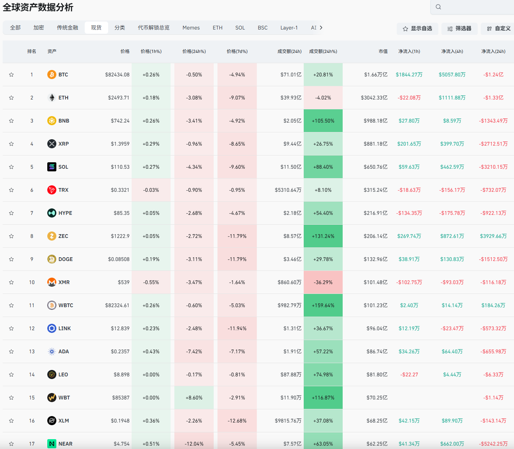This screenshot has width=514, height=449.
Task: Sort by 市值 column header
Action: [x=383, y=51]
